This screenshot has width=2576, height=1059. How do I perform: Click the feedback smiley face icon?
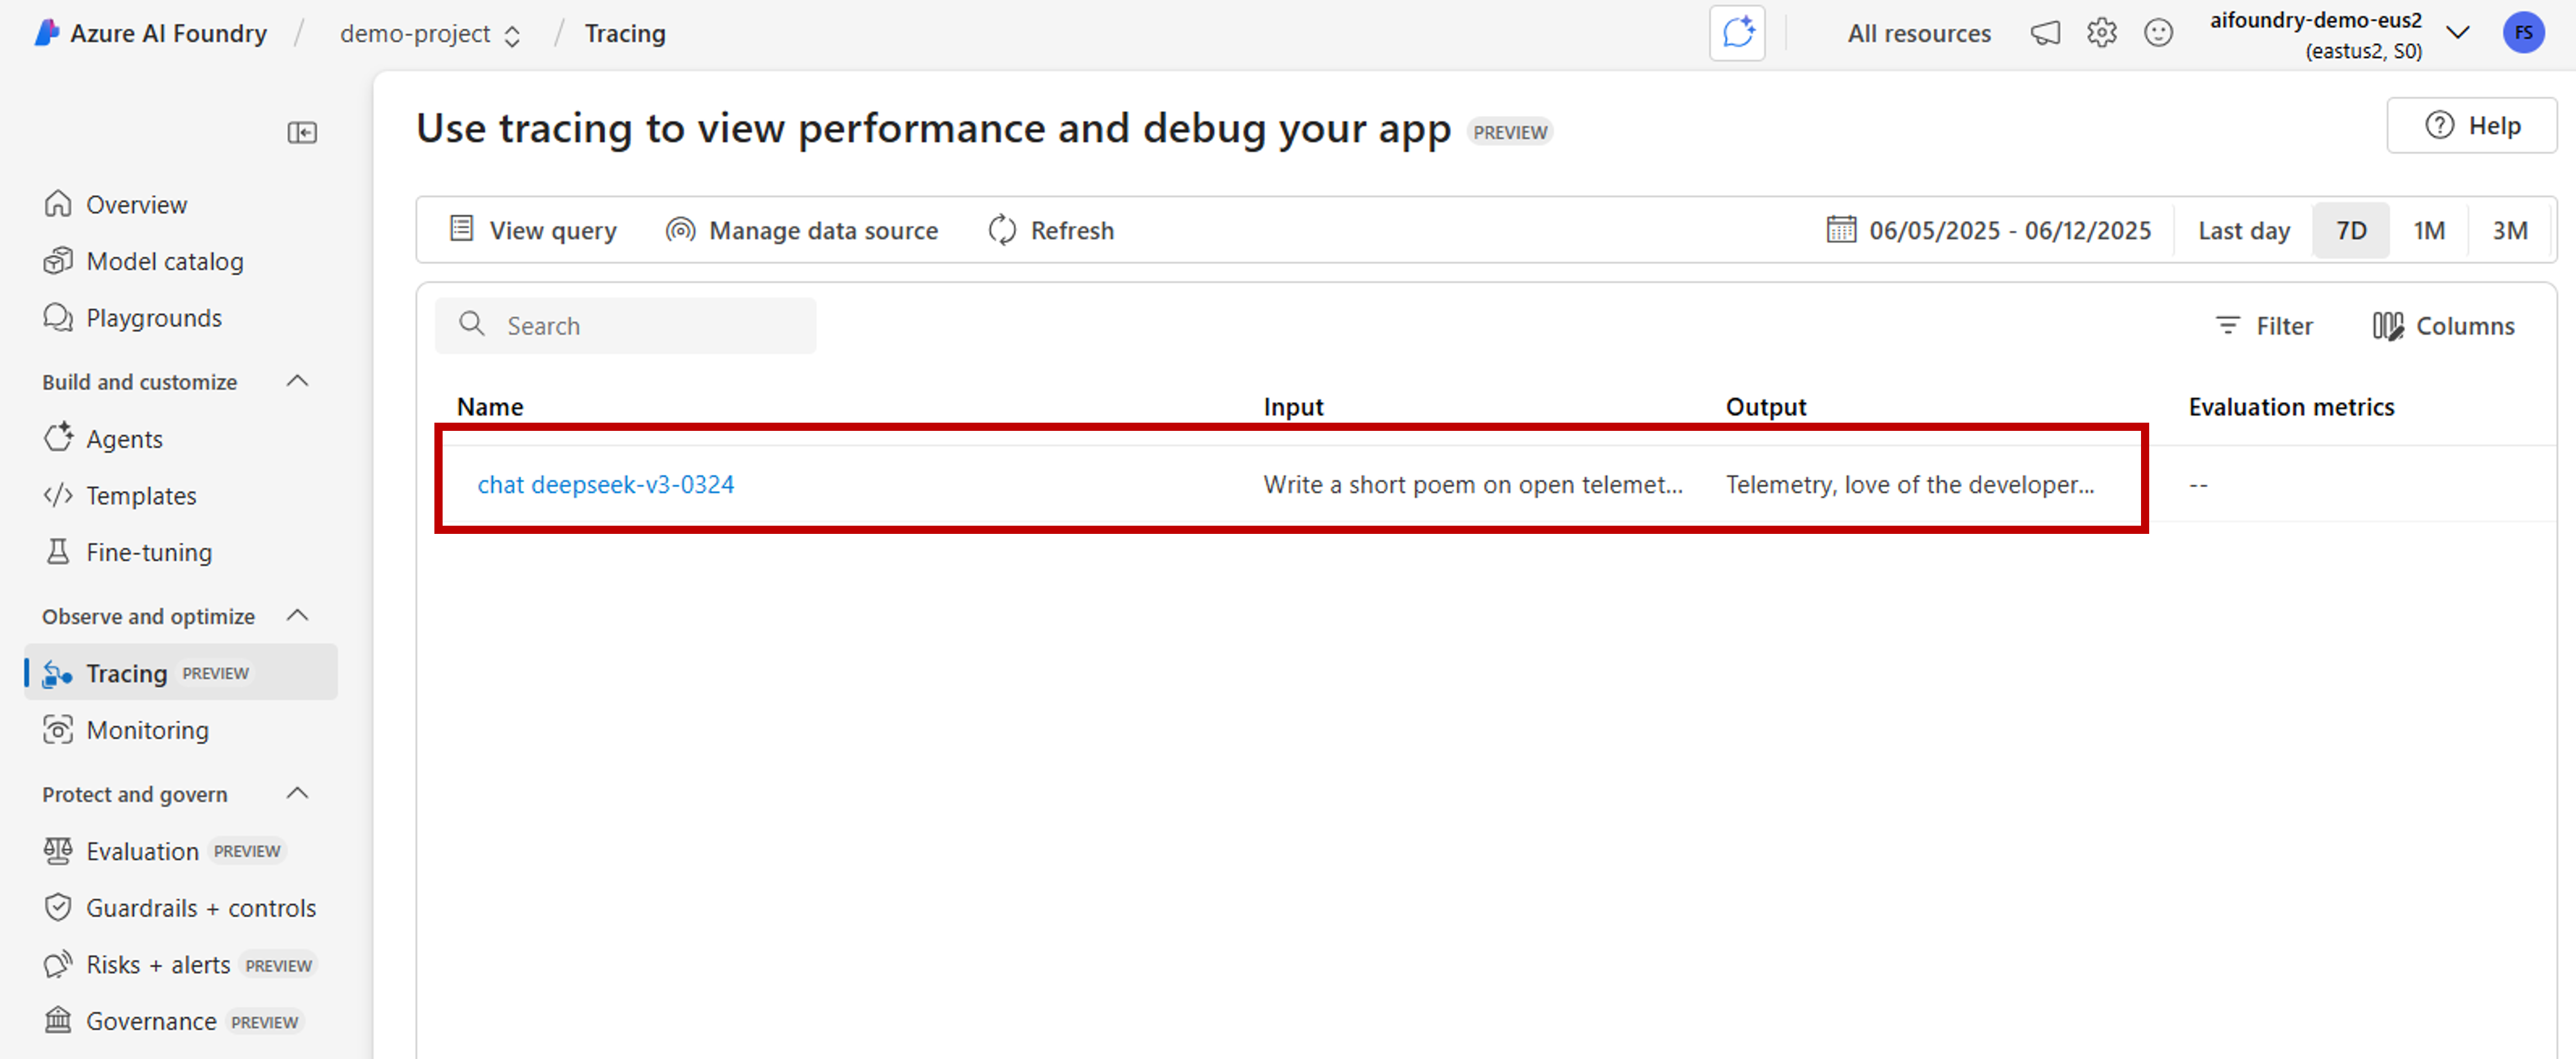coord(2158,33)
